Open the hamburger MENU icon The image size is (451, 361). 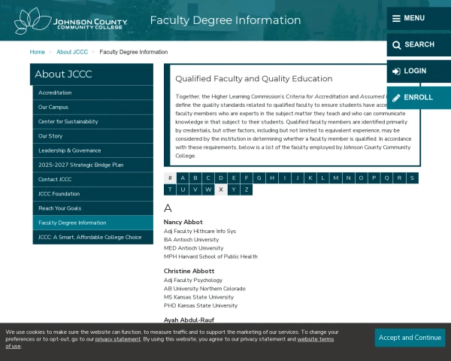coord(396,18)
